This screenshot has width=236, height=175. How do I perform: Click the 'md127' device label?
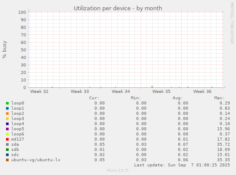18,139
